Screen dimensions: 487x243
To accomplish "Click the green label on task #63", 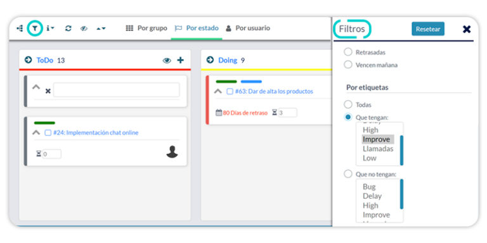I will (226, 82).
